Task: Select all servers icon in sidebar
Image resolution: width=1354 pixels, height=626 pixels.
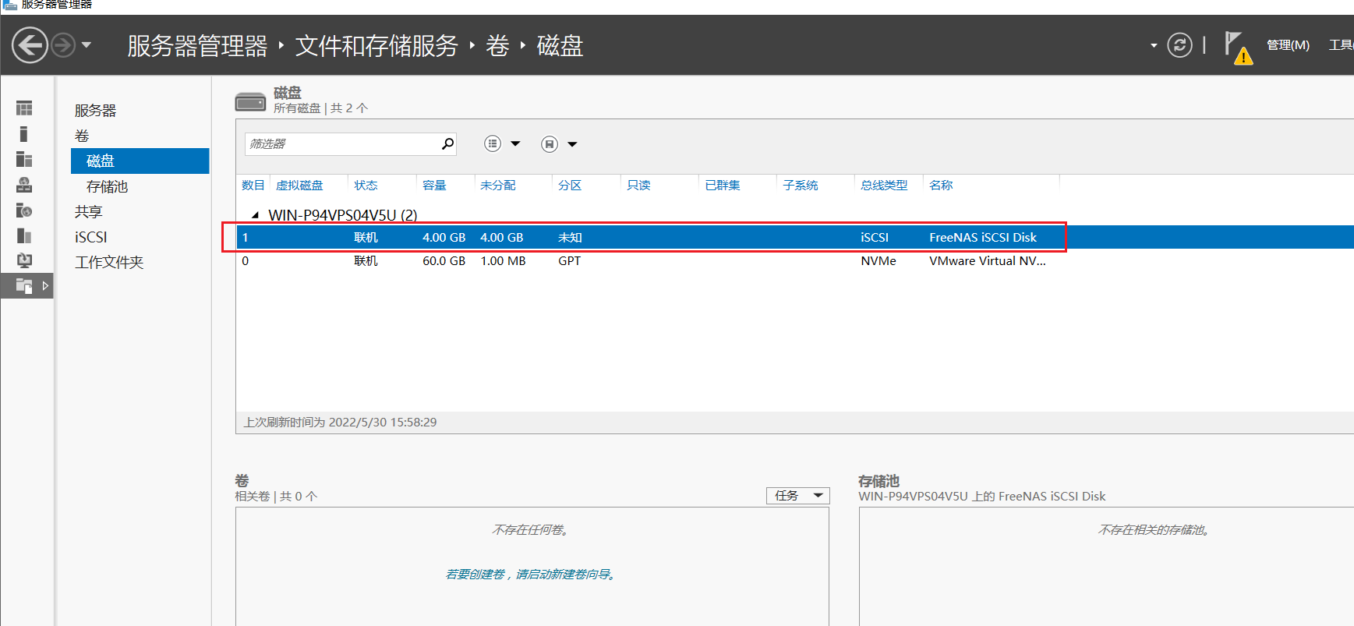Action: click(x=24, y=159)
